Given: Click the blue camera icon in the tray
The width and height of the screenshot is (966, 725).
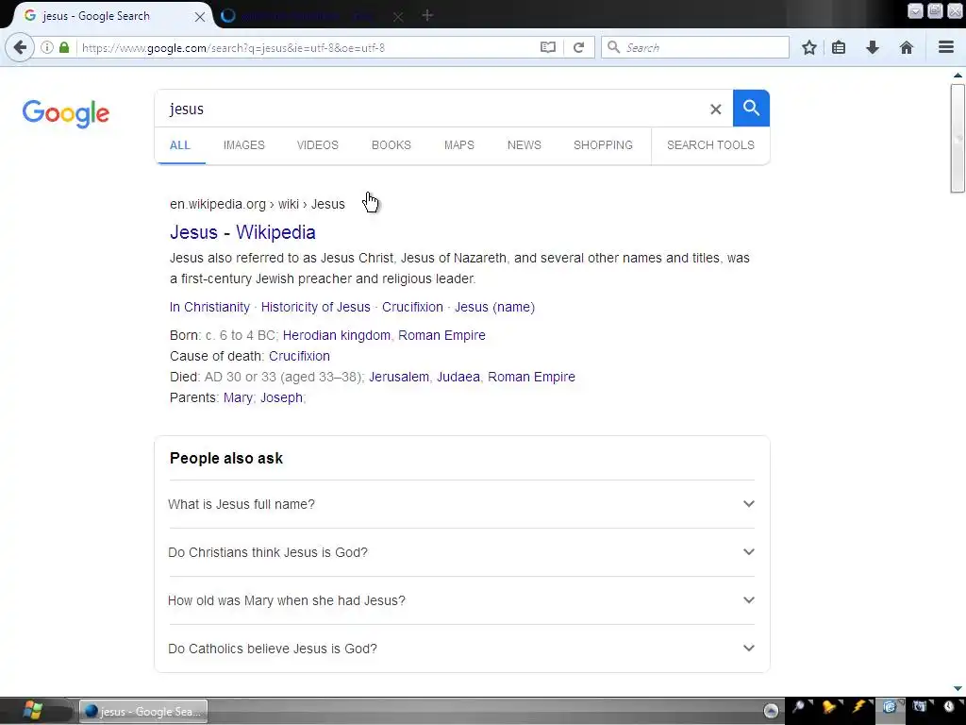Looking at the screenshot, I should pos(890,707).
